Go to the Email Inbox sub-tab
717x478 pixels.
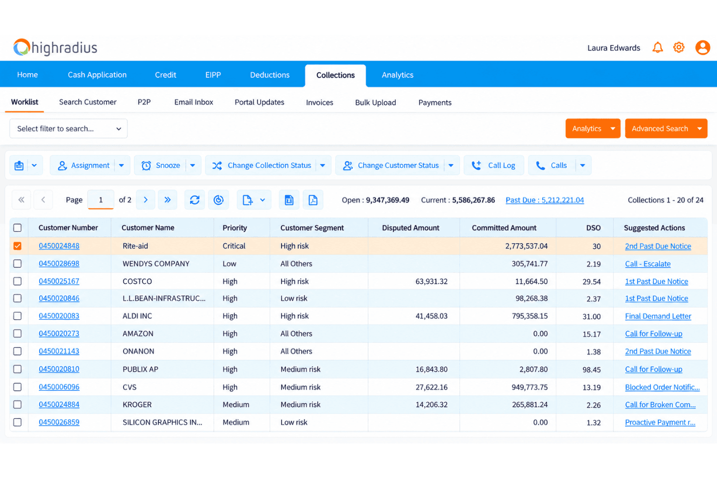click(194, 102)
